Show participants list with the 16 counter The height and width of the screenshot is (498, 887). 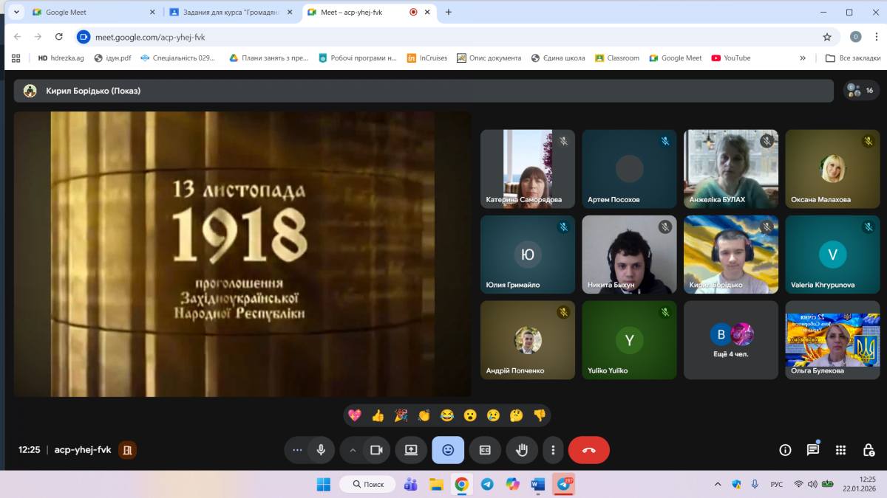[x=860, y=90]
